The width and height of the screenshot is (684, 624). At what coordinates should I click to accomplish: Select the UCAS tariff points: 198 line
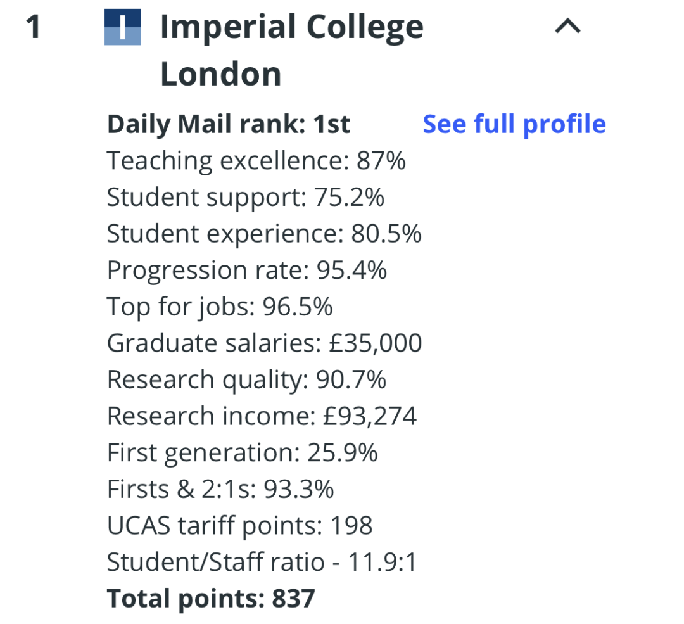coord(240,525)
